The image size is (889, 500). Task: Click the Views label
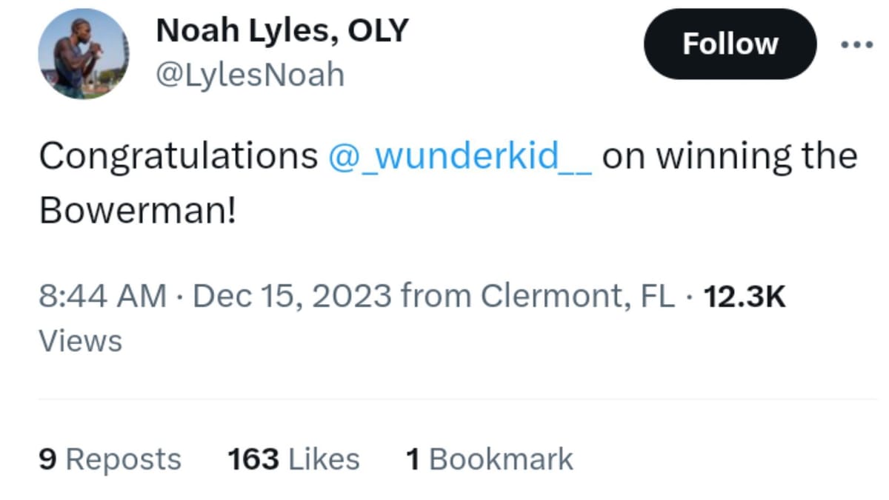coord(80,339)
